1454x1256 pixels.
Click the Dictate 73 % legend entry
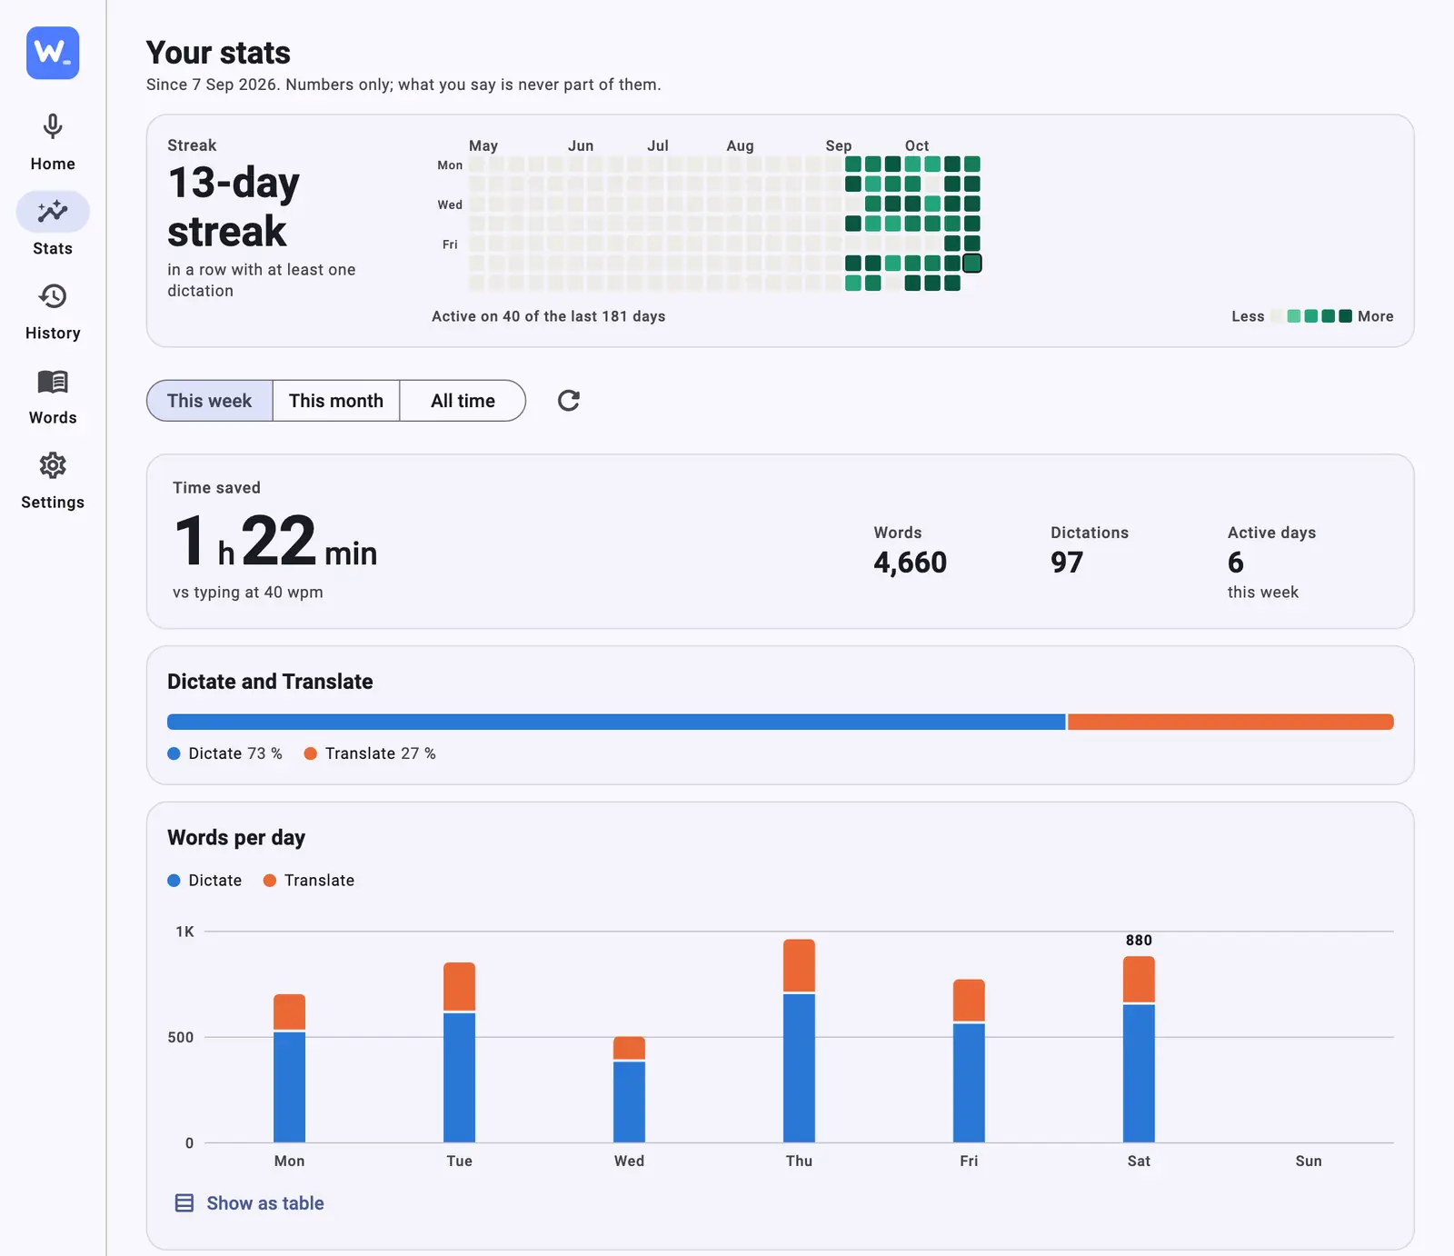[225, 753]
